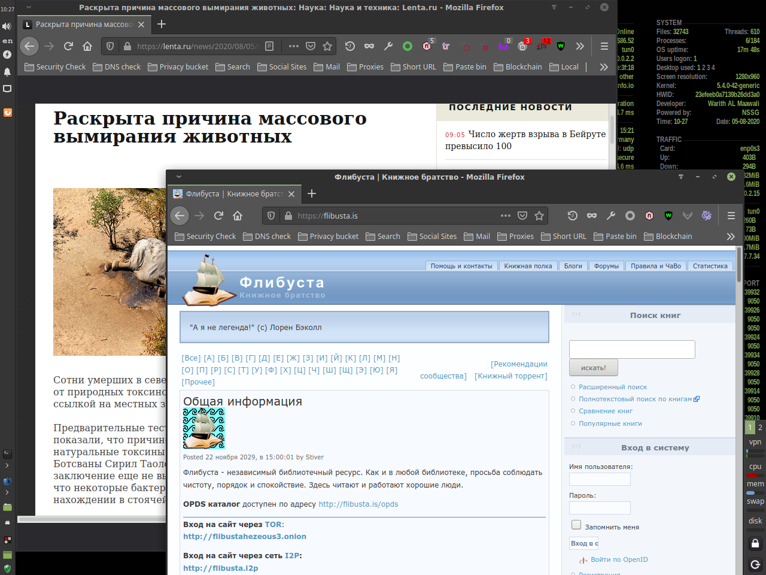Open volume control in left panel
Viewport: 766px width, 575px height.
7,26
